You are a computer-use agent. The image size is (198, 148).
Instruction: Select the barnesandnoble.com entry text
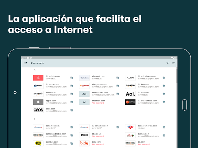click(x=56, y=135)
